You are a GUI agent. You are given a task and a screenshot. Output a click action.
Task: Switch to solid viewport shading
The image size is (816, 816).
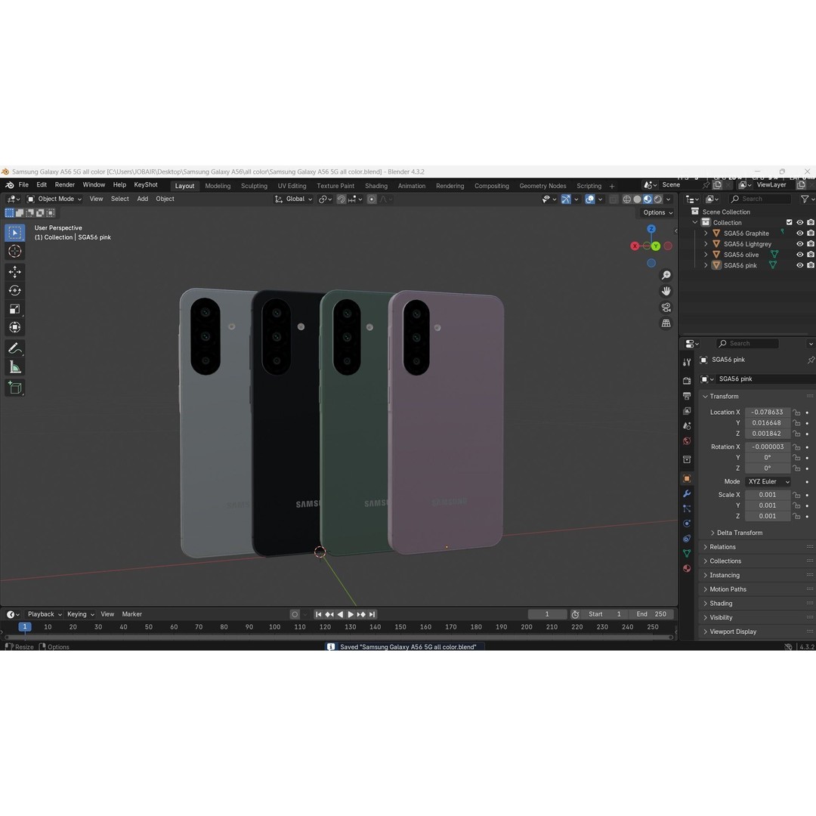(x=637, y=199)
